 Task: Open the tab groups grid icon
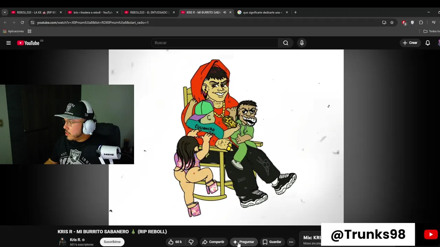coord(30,31)
